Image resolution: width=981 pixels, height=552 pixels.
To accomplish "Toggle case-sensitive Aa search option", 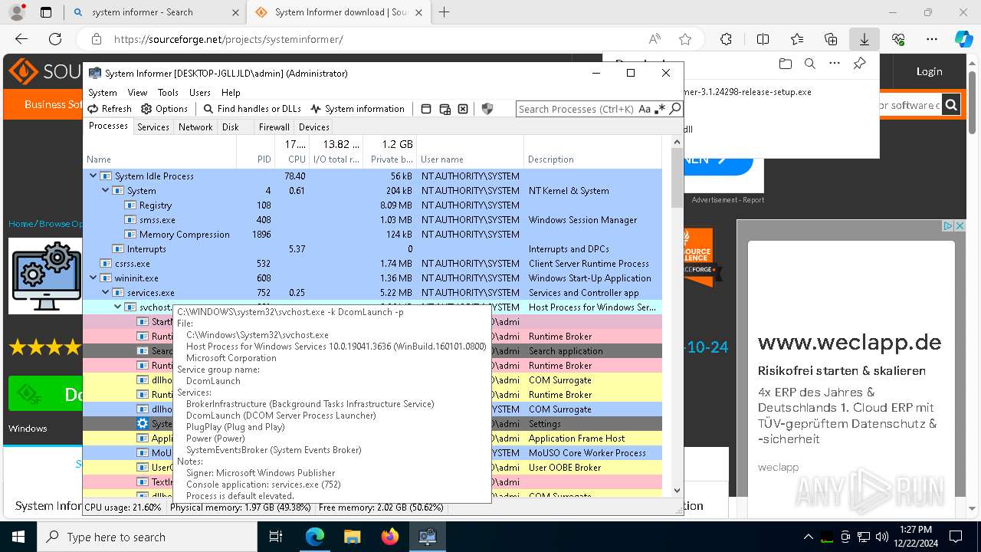I will pyautogui.click(x=645, y=109).
